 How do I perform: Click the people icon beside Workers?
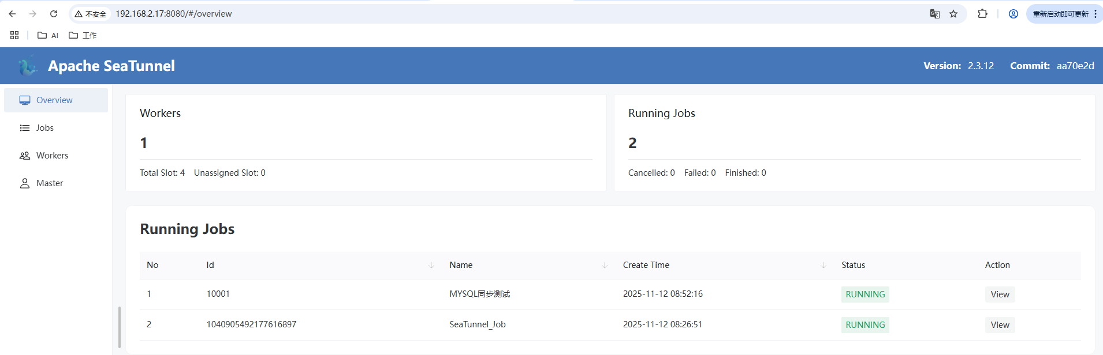tap(25, 156)
